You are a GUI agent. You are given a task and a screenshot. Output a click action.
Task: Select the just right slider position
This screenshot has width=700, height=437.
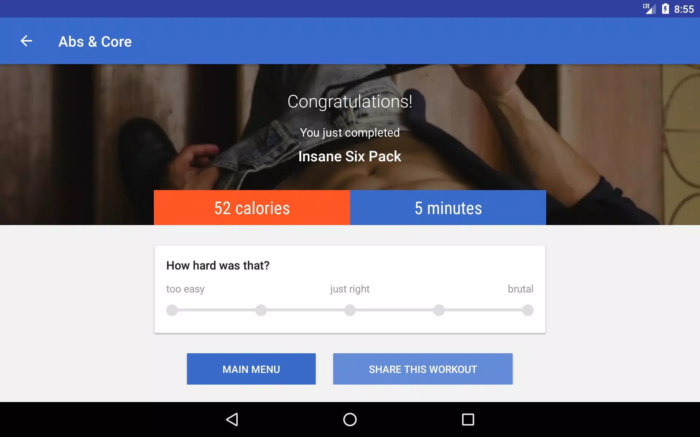350,311
